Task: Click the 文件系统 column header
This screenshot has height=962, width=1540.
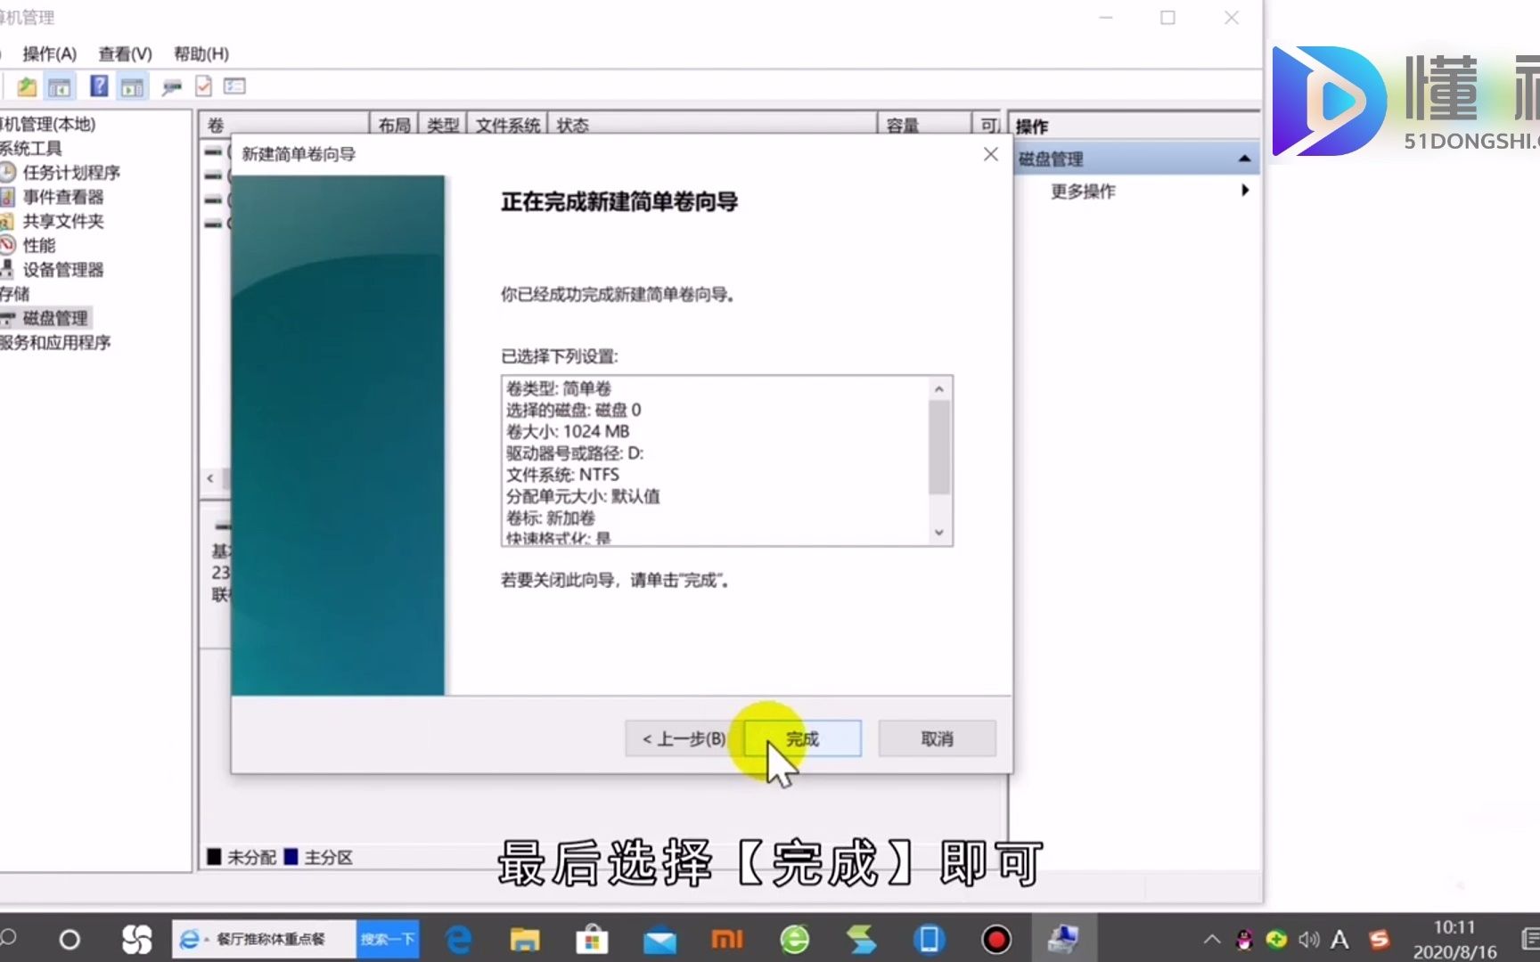Action: [507, 125]
